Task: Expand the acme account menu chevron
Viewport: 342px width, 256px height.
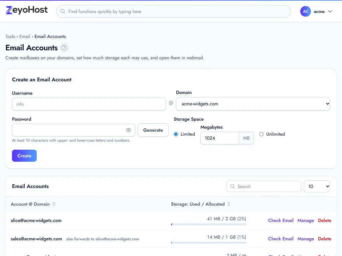Action: [330, 11]
